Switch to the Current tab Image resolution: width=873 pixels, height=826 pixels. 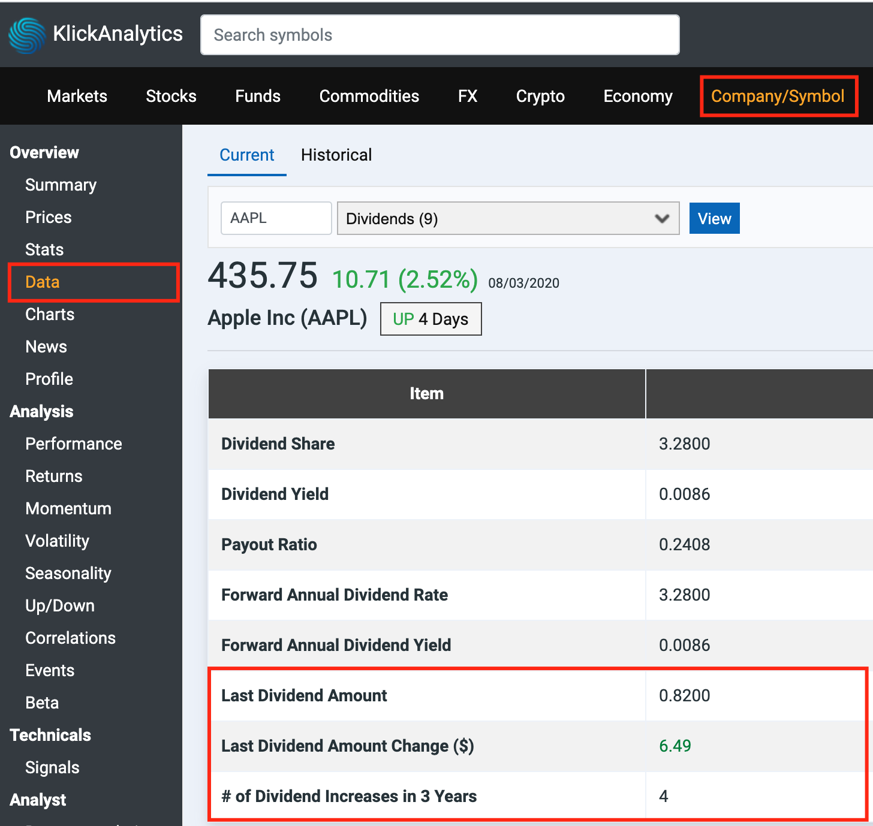click(246, 155)
